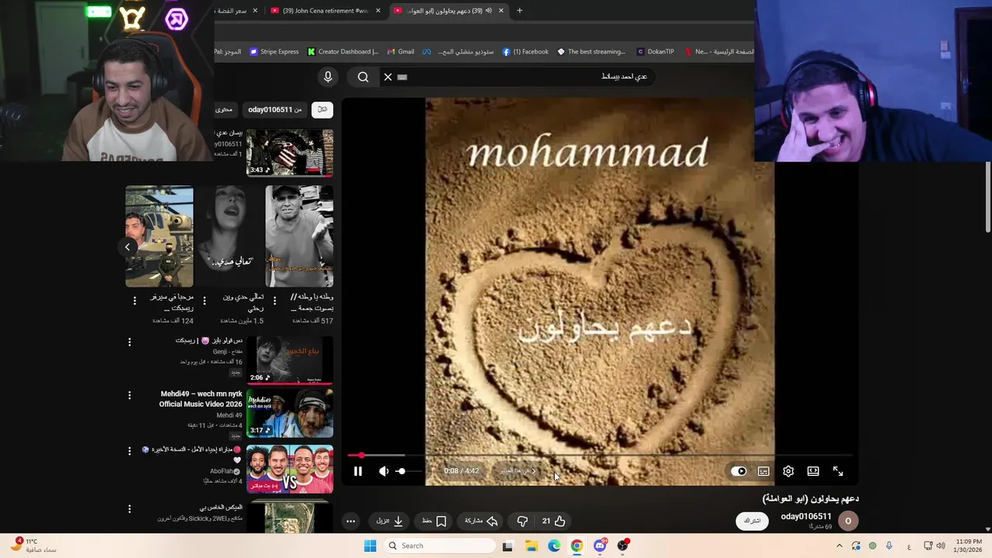Open Chrome from taskbar

point(577,546)
